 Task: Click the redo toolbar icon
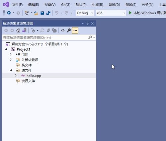[x=66, y=13]
